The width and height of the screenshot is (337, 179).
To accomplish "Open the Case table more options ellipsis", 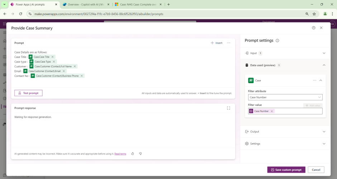I will point(314,80).
